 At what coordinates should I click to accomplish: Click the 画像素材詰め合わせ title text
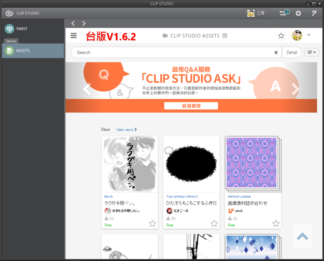(x=247, y=203)
